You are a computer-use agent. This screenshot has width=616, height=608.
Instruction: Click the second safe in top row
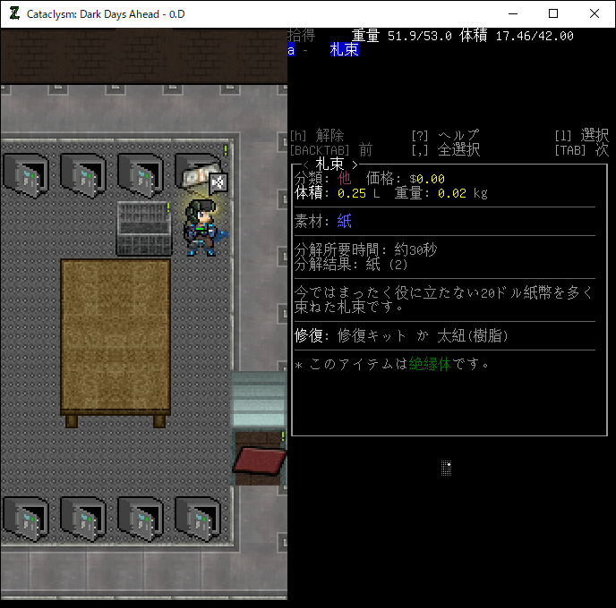click(x=83, y=173)
